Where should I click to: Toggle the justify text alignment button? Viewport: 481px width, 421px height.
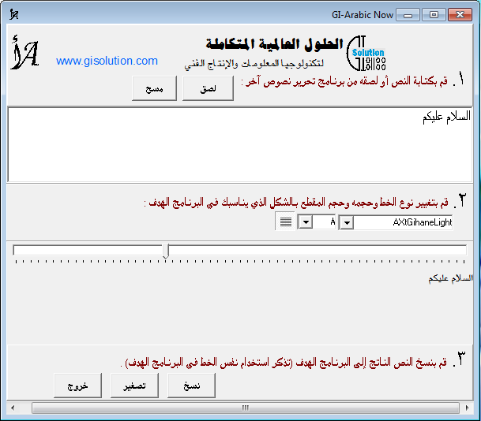coord(284,222)
